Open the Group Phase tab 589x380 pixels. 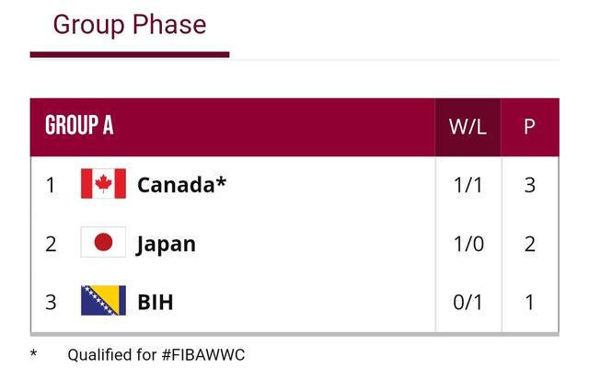click(x=130, y=26)
